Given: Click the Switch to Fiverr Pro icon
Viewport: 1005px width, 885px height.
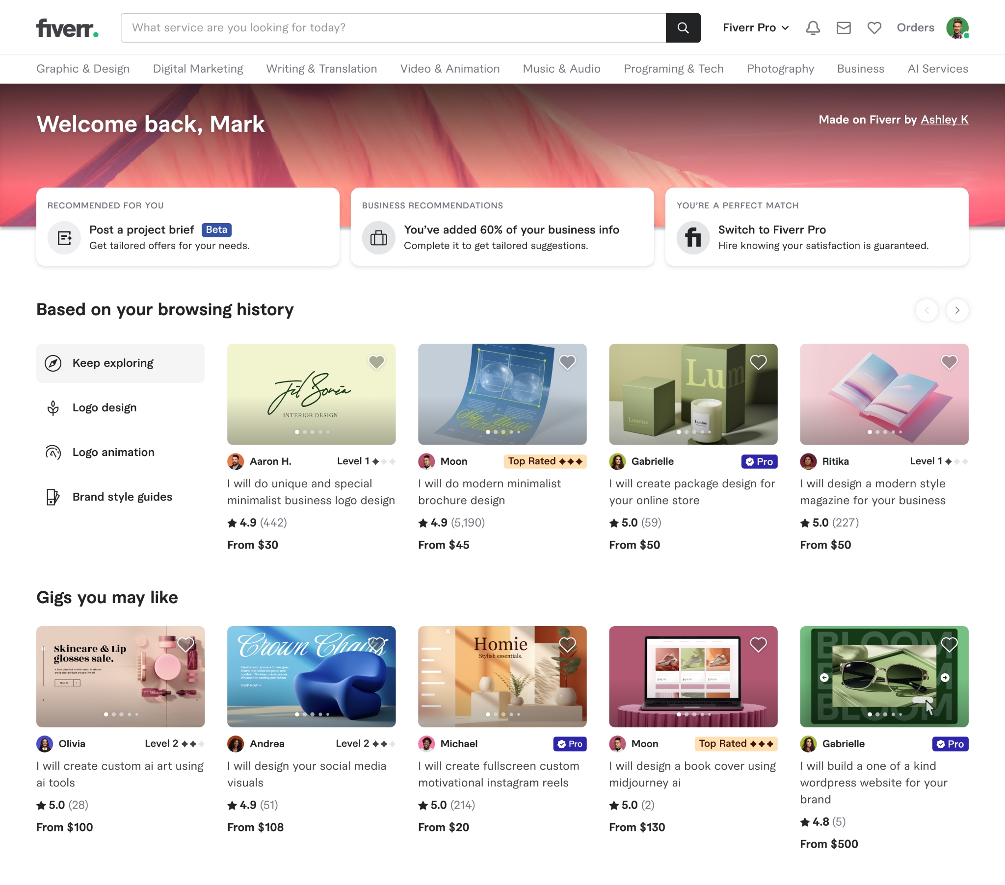Looking at the screenshot, I should click(x=692, y=238).
